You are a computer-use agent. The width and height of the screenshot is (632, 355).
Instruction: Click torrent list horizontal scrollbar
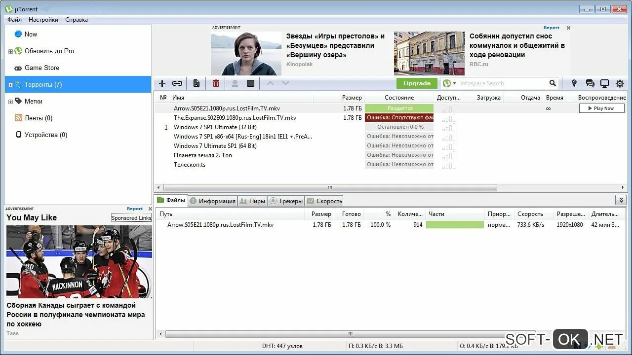pos(330,187)
